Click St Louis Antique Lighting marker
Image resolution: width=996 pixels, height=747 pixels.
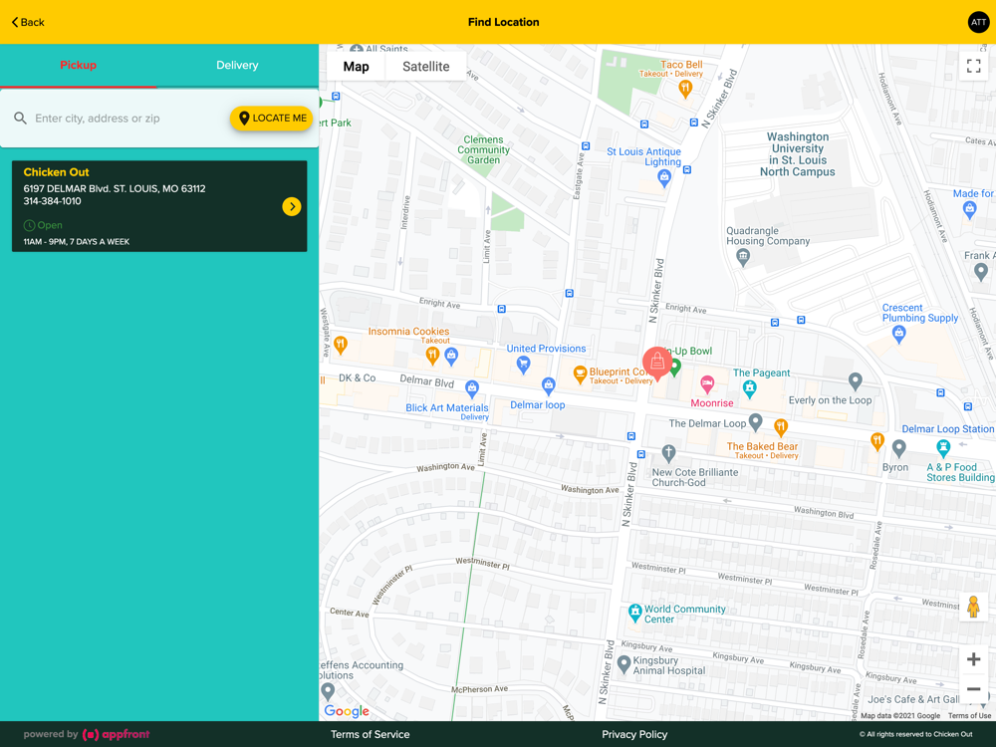[x=663, y=178]
